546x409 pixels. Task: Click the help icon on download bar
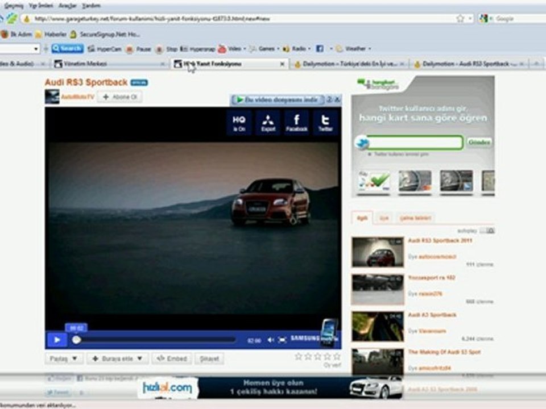coord(329,100)
